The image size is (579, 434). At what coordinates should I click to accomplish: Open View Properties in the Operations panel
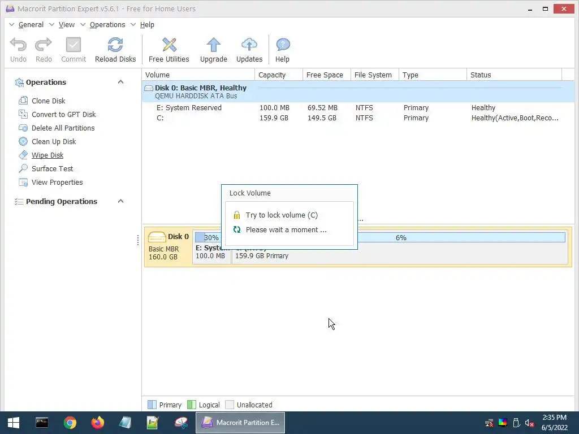[57, 183]
